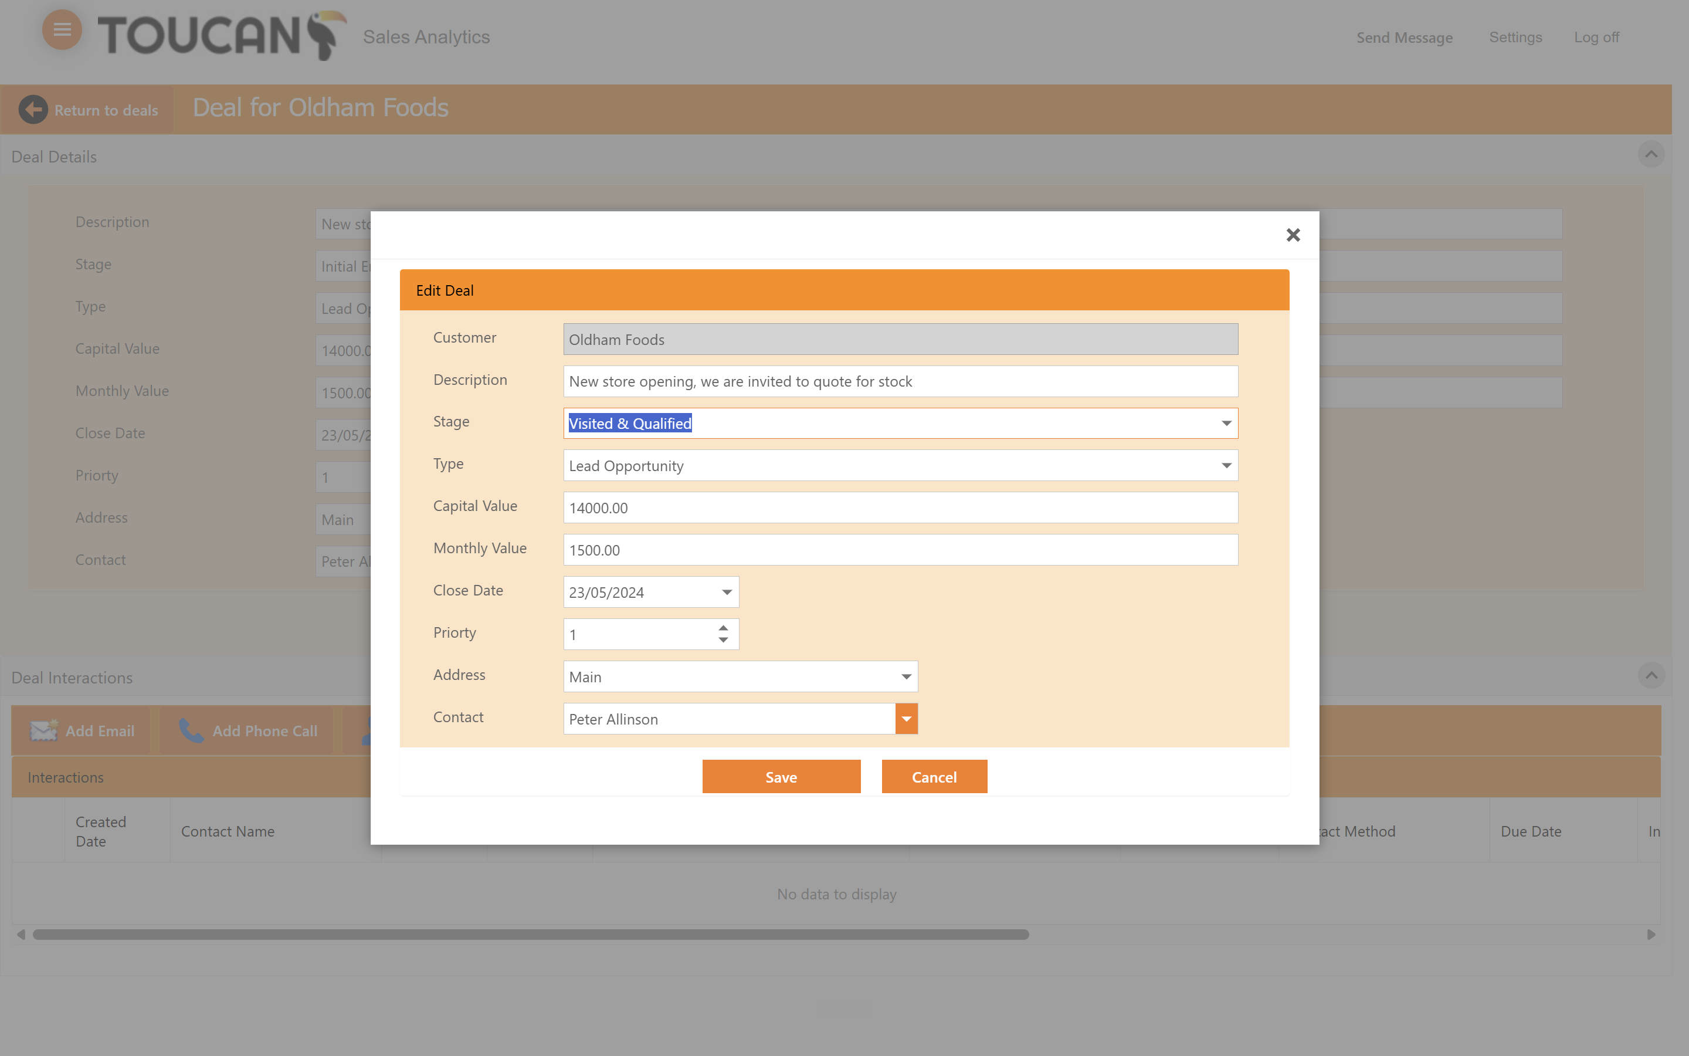Screen dimensions: 1689x1056
Task: Click Add Phone Call button
Action: point(247,730)
